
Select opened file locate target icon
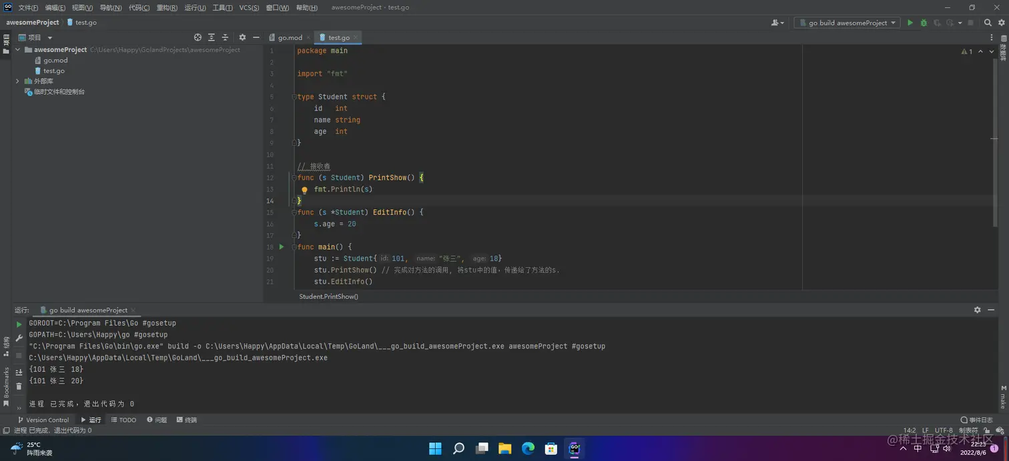(x=198, y=37)
